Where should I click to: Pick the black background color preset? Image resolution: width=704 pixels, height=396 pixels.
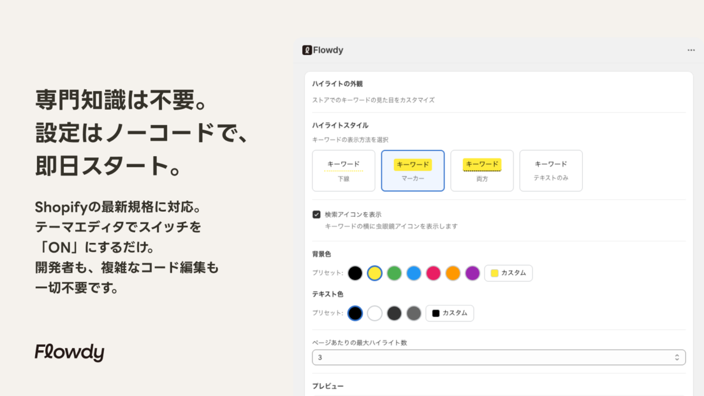point(355,273)
